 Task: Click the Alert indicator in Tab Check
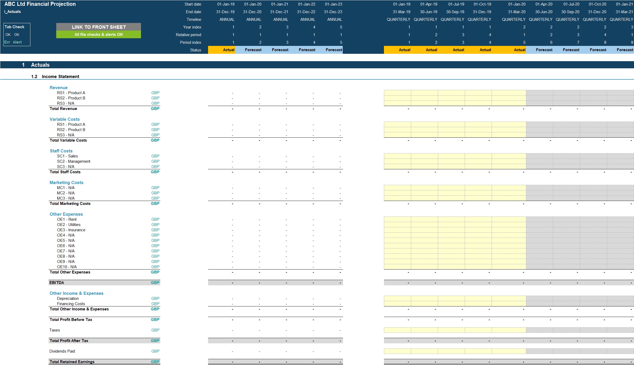(17, 42)
